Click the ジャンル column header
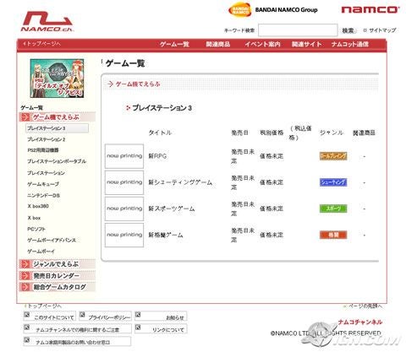 click(x=332, y=133)
